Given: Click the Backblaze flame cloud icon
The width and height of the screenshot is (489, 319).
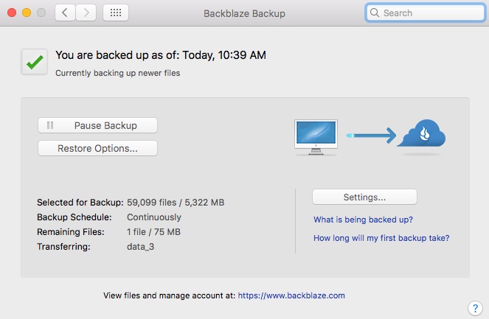Looking at the screenshot, I should 422,133.
